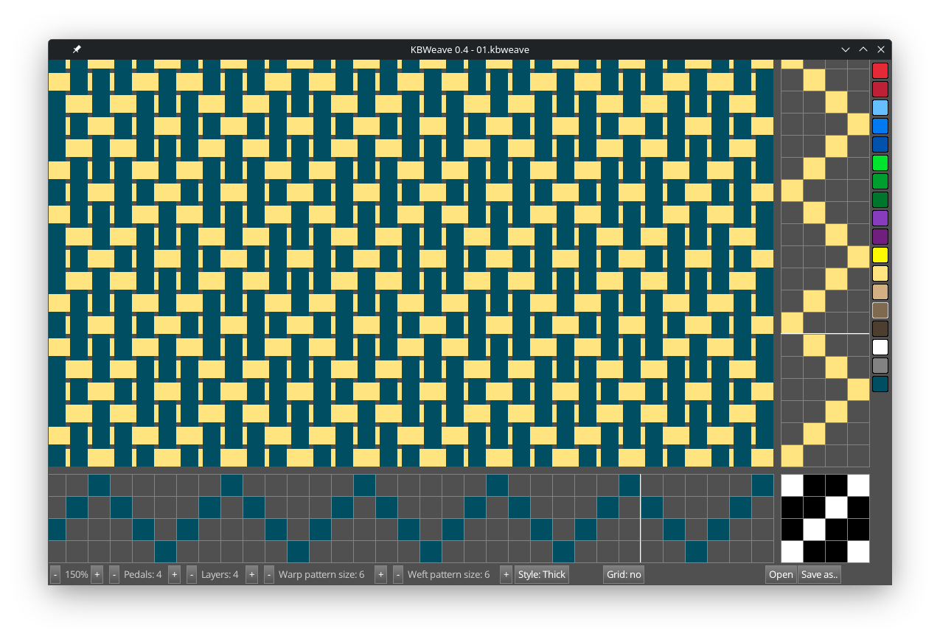Increase zoom with the + next to 150%
940x642 pixels.
(x=97, y=574)
